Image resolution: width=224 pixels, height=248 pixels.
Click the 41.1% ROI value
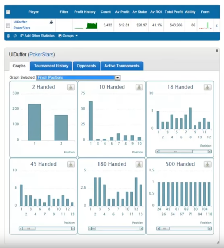pos(157,25)
